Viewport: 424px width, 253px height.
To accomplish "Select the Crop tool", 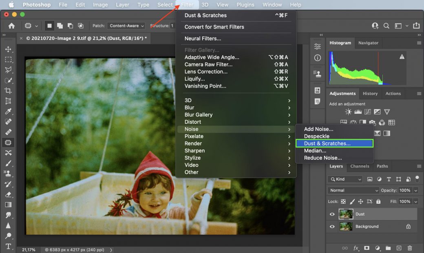I will pyautogui.click(x=9, y=90).
